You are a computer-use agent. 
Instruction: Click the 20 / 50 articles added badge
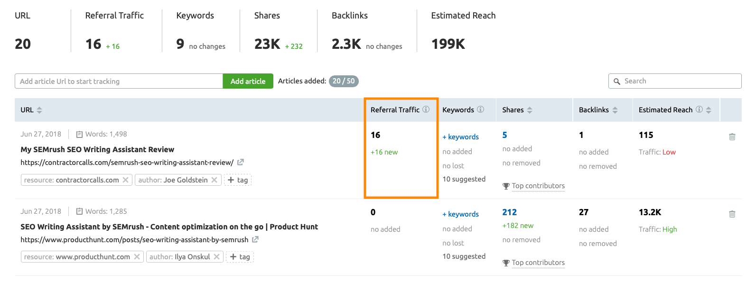point(344,81)
